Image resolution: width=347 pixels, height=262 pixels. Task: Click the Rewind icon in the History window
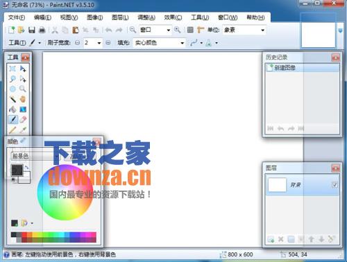click(x=270, y=128)
